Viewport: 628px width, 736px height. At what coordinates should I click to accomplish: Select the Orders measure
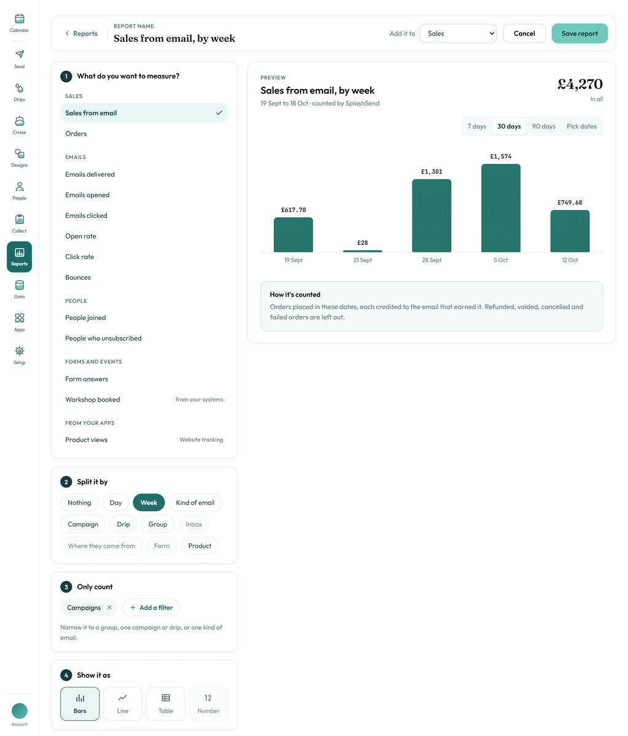(144, 133)
